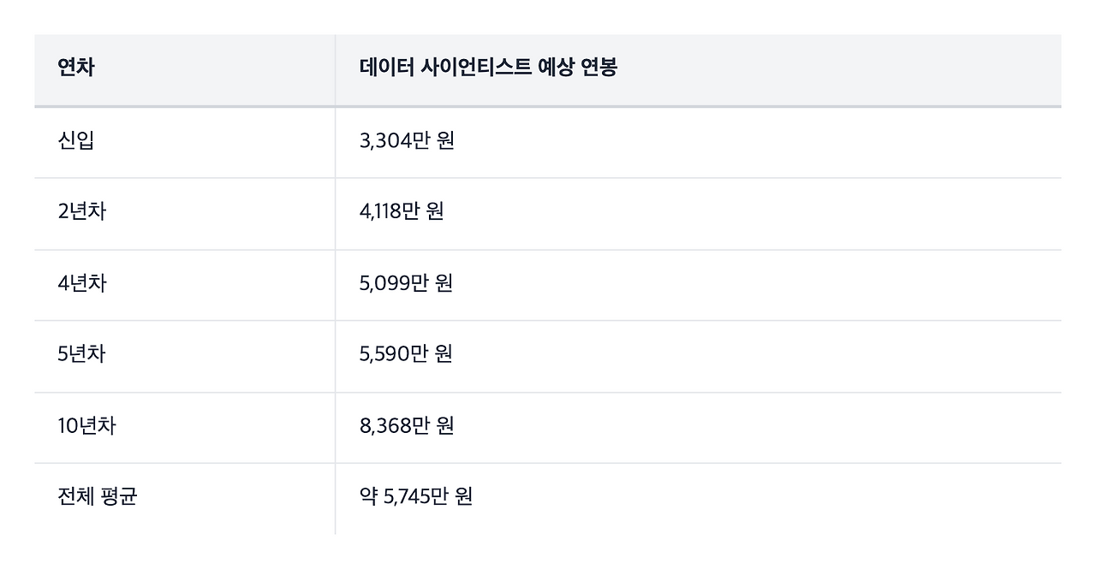1096x569 pixels.
Task: Click the 2년차 row label
Action: coord(82,211)
